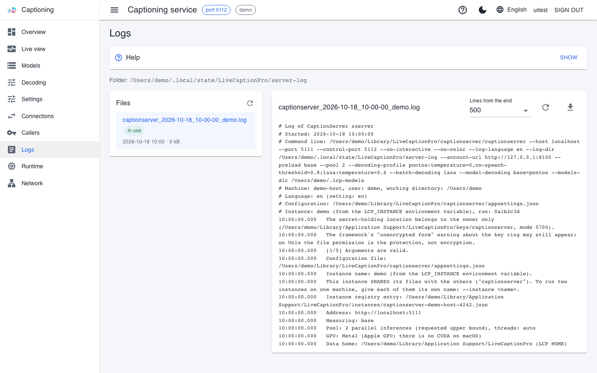
Task: Reload the log content view
Action: pyautogui.click(x=546, y=107)
